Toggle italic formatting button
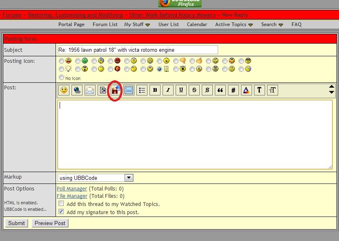This screenshot has width=339, height=241. 168,90
